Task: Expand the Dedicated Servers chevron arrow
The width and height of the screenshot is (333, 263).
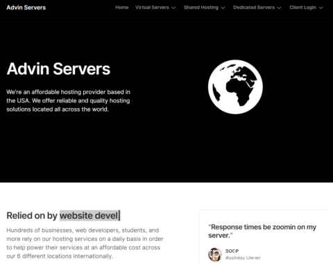Action: pos(279,8)
